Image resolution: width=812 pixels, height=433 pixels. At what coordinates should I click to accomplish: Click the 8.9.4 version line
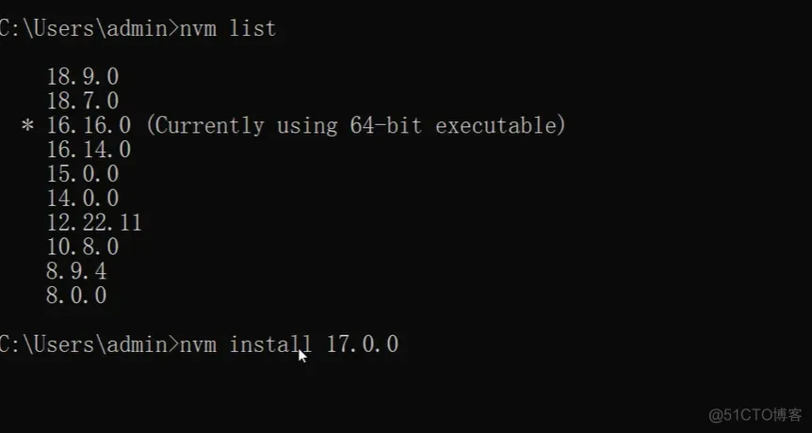(76, 272)
